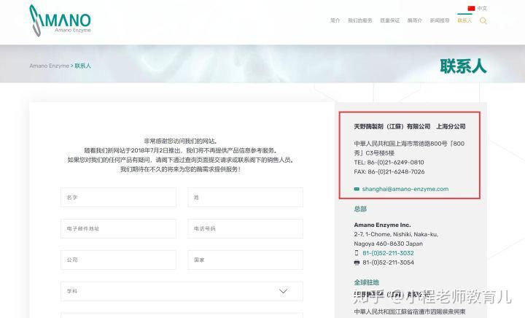Image resolution: width=525 pixels, height=318 pixels.
Task: Click the large 联系人 page title
Action: [463, 66]
